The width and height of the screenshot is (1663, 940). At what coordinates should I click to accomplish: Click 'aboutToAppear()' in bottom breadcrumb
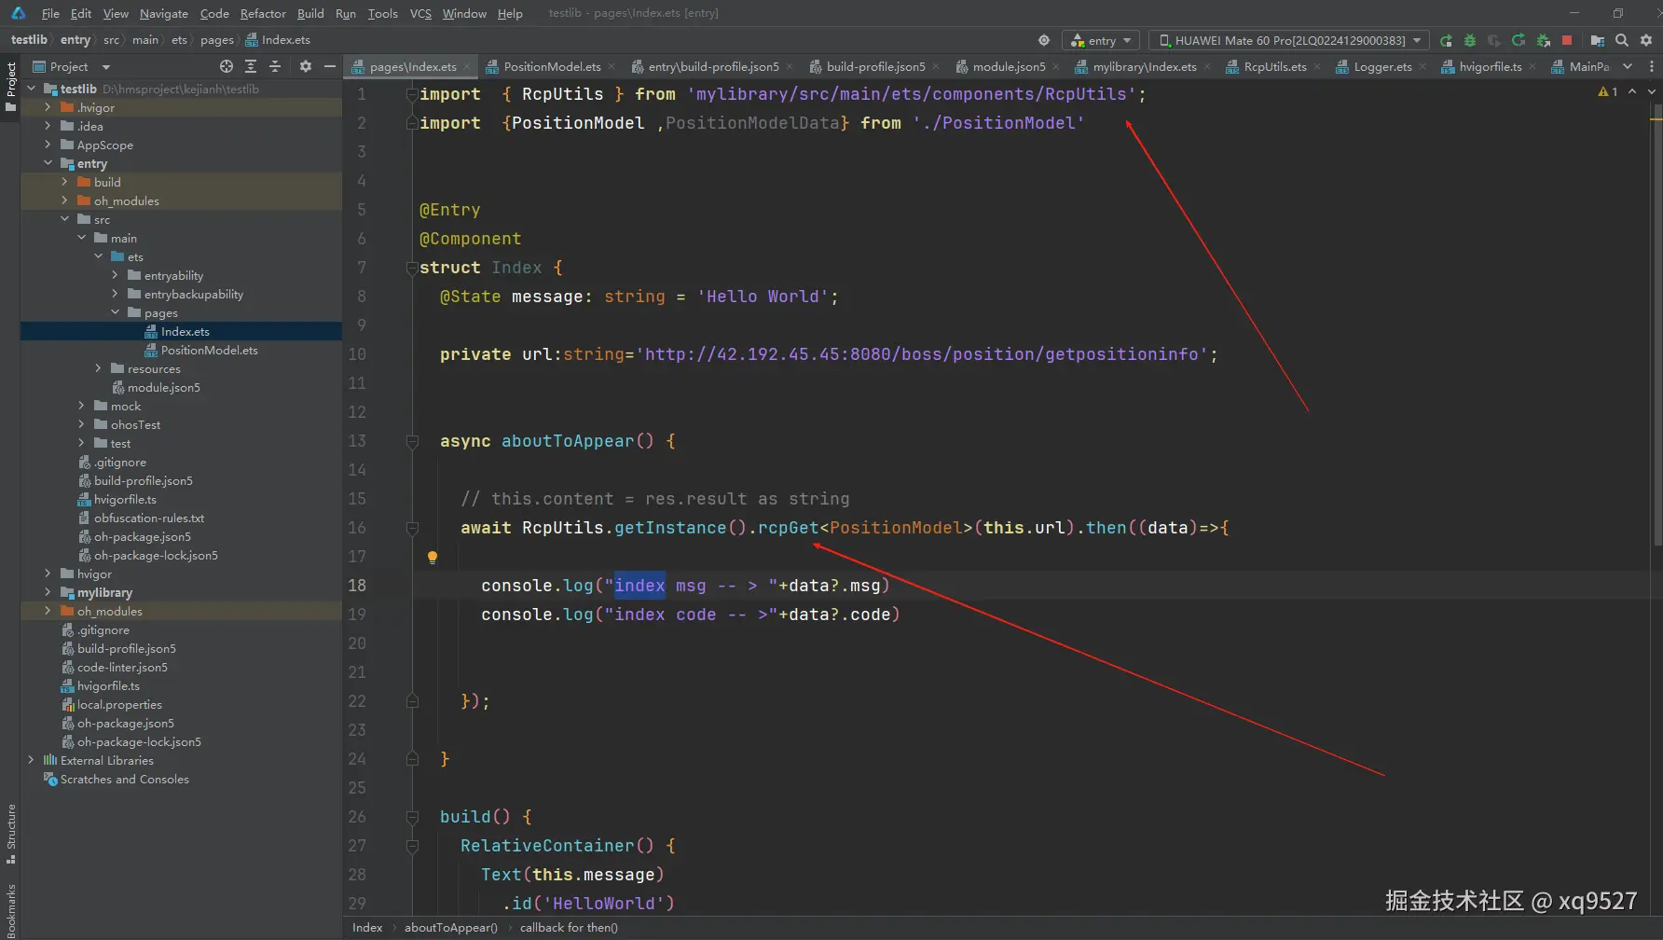pos(451,928)
